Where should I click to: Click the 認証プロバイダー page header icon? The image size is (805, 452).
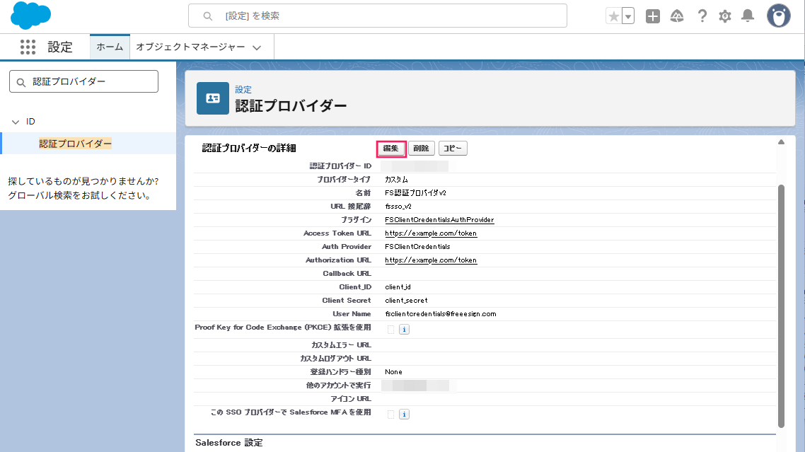(212, 98)
